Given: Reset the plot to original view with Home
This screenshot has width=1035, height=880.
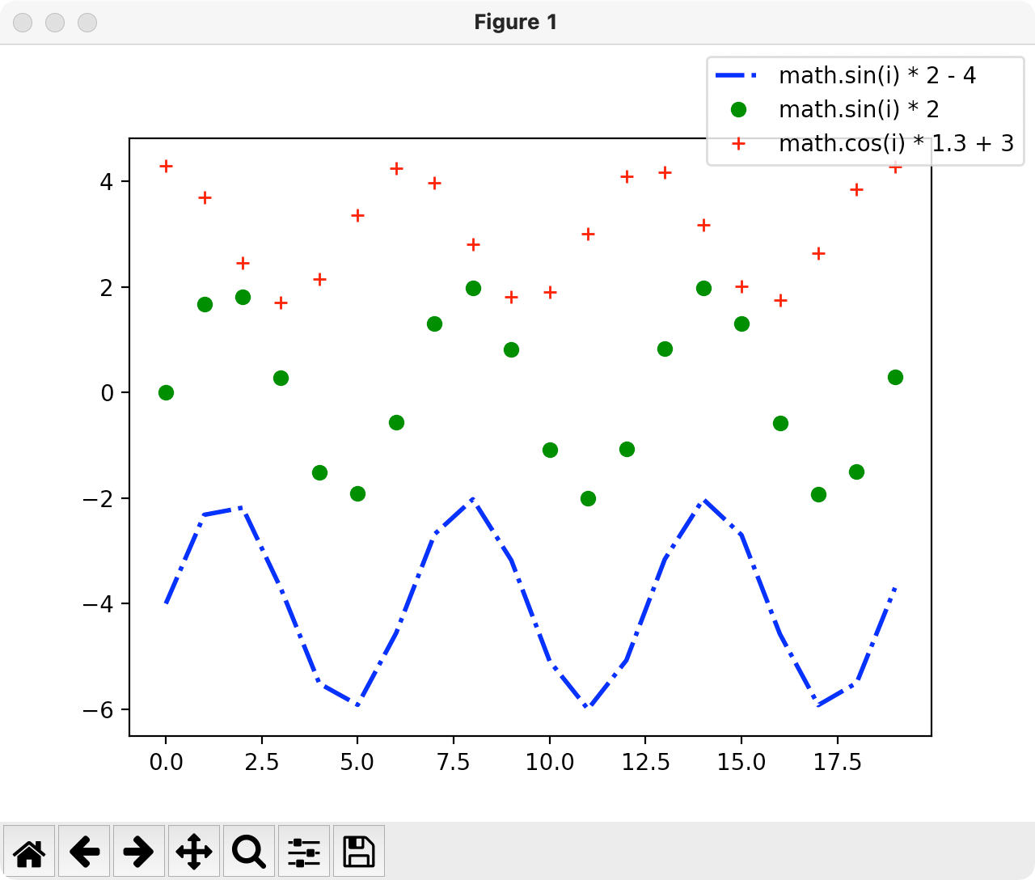Looking at the screenshot, I should point(29,851).
